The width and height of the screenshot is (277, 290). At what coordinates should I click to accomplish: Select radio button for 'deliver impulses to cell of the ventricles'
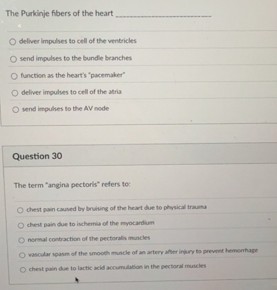13,42
